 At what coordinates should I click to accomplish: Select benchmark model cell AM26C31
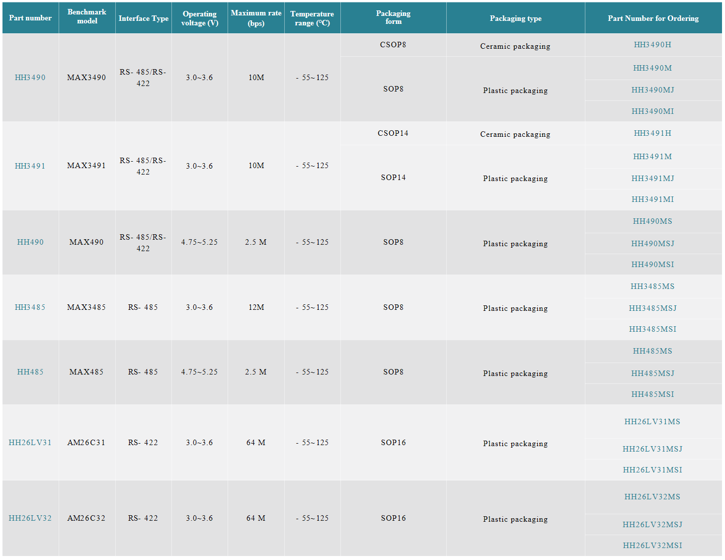point(86,443)
